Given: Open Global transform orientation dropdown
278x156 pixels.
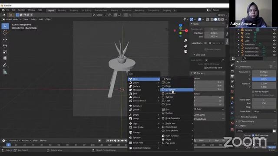Looking at the screenshot, I should (99, 15).
